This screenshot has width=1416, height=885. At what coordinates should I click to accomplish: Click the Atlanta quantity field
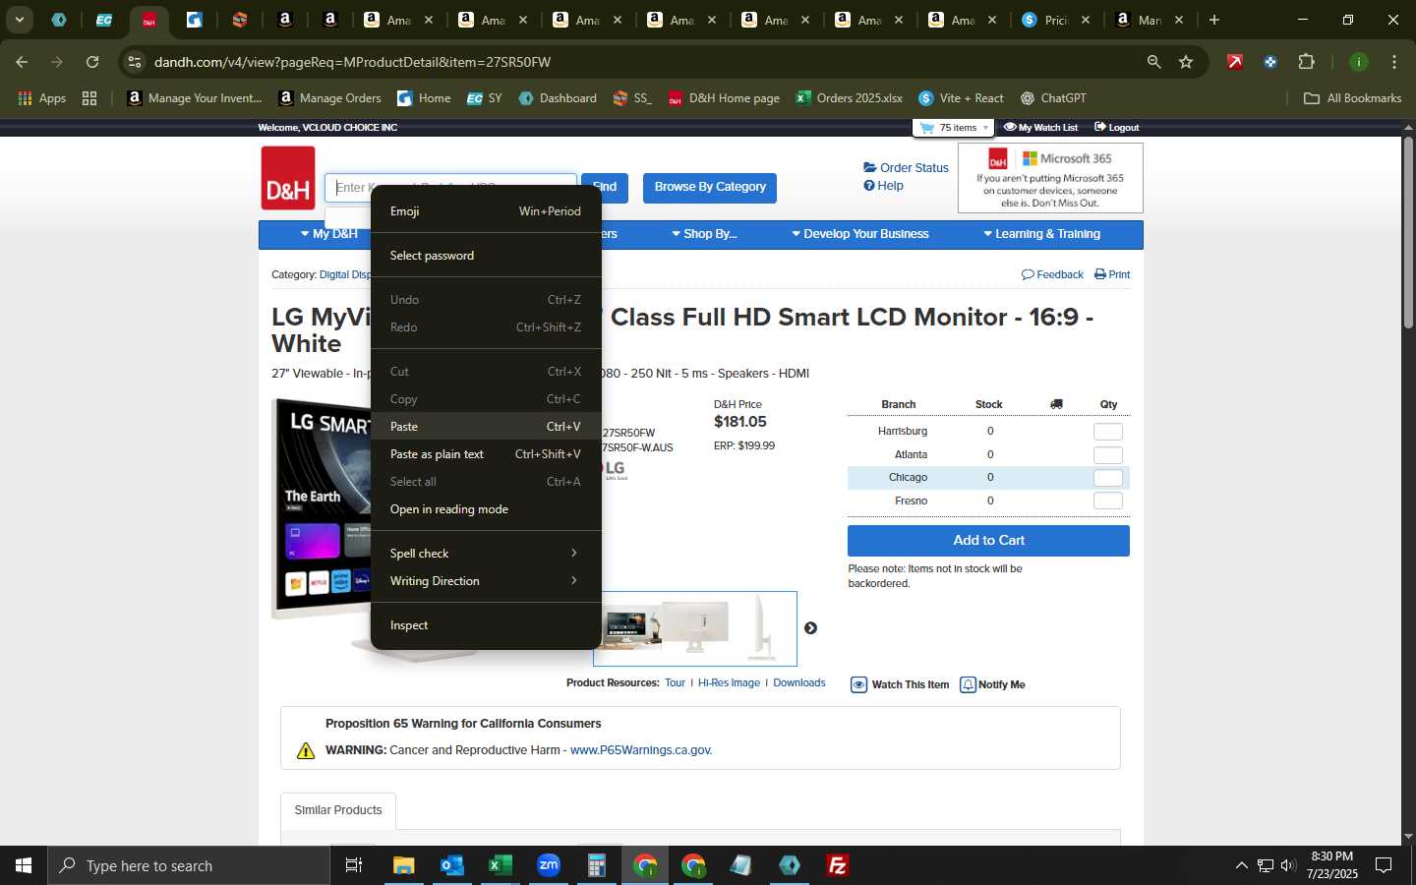[x=1108, y=455]
